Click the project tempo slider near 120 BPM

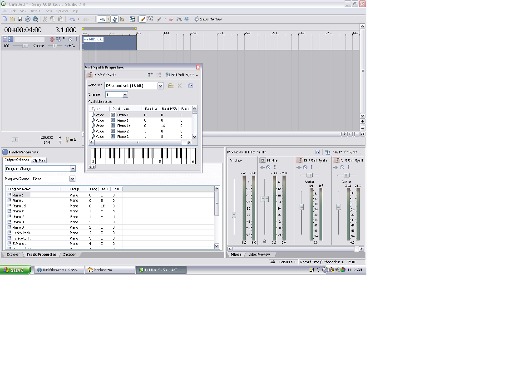click(16, 140)
